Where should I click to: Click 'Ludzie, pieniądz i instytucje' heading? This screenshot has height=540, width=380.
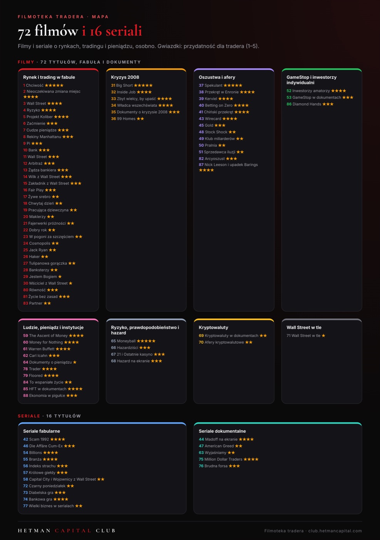(53, 327)
